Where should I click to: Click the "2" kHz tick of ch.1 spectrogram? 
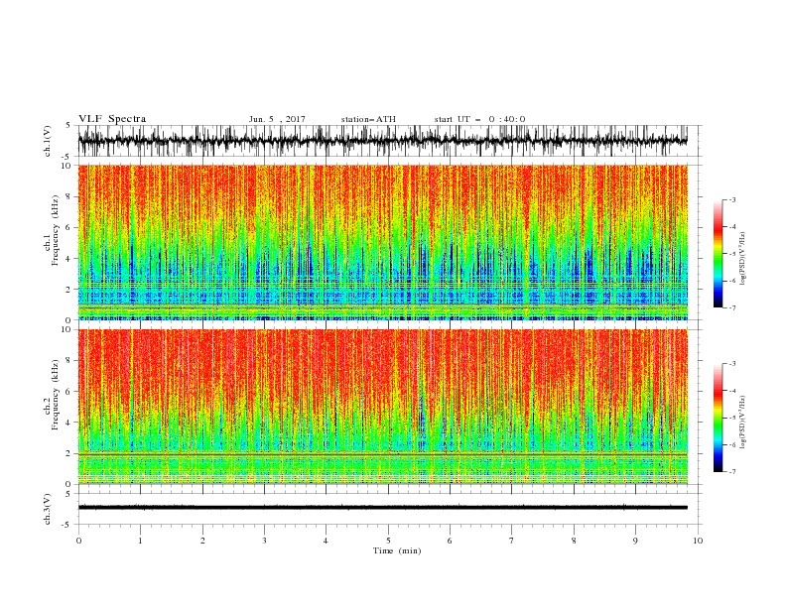tap(68, 290)
